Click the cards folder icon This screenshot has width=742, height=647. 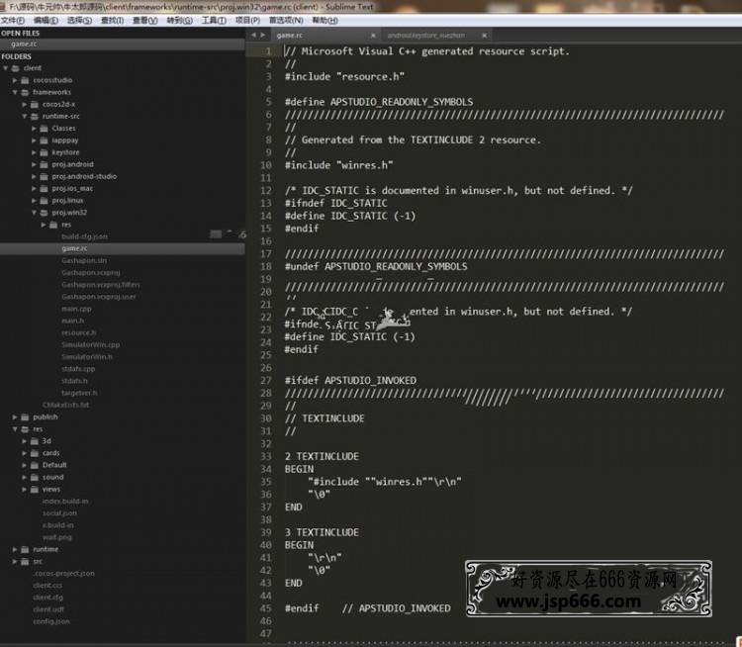click(x=35, y=452)
